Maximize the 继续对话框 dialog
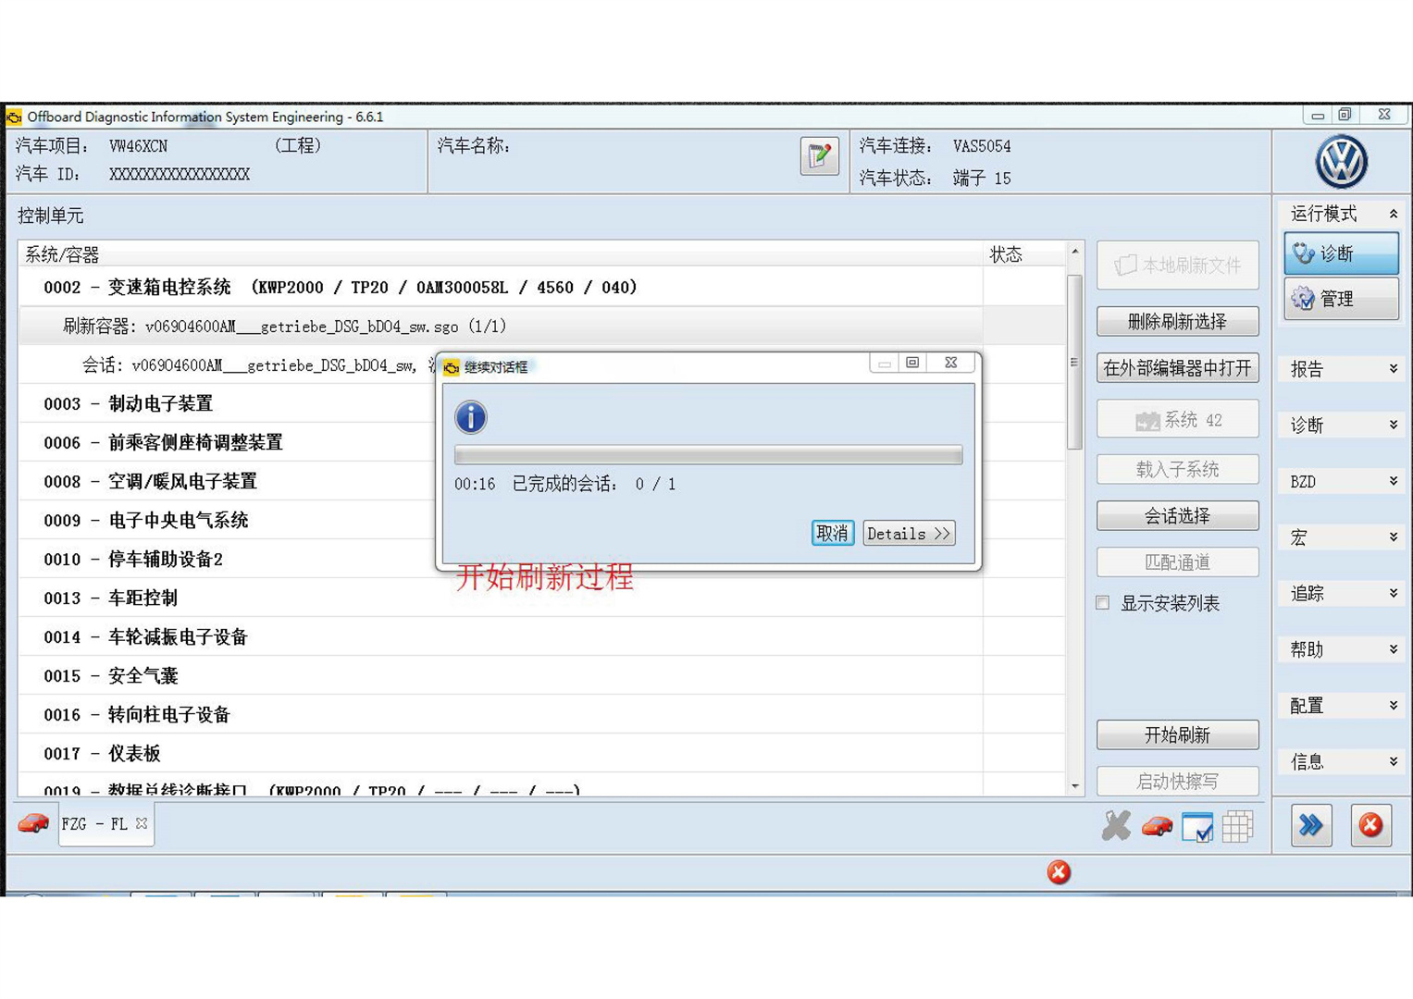 (x=912, y=363)
